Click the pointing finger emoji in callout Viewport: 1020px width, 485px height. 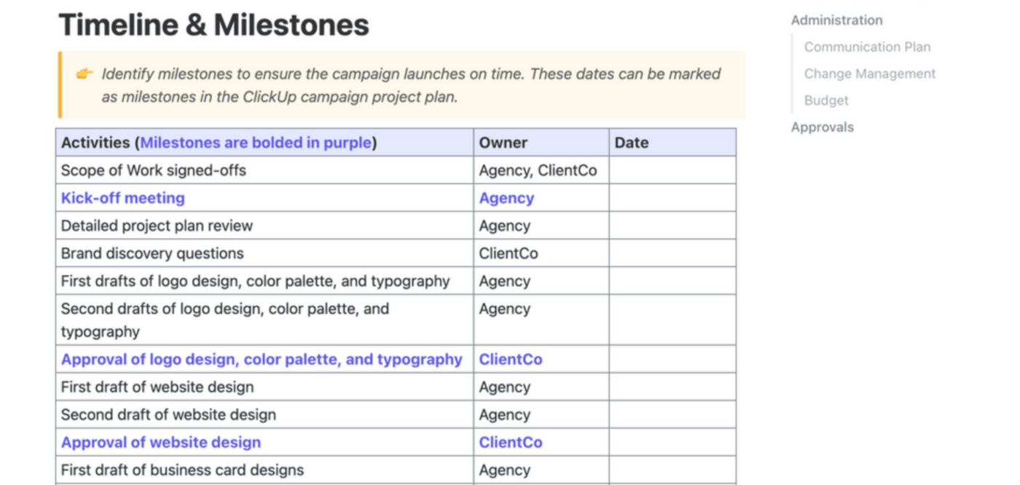[87, 73]
